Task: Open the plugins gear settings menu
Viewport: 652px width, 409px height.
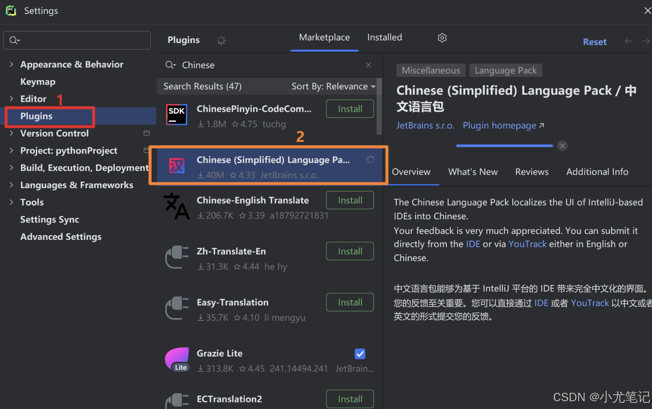Action: click(x=442, y=38)
